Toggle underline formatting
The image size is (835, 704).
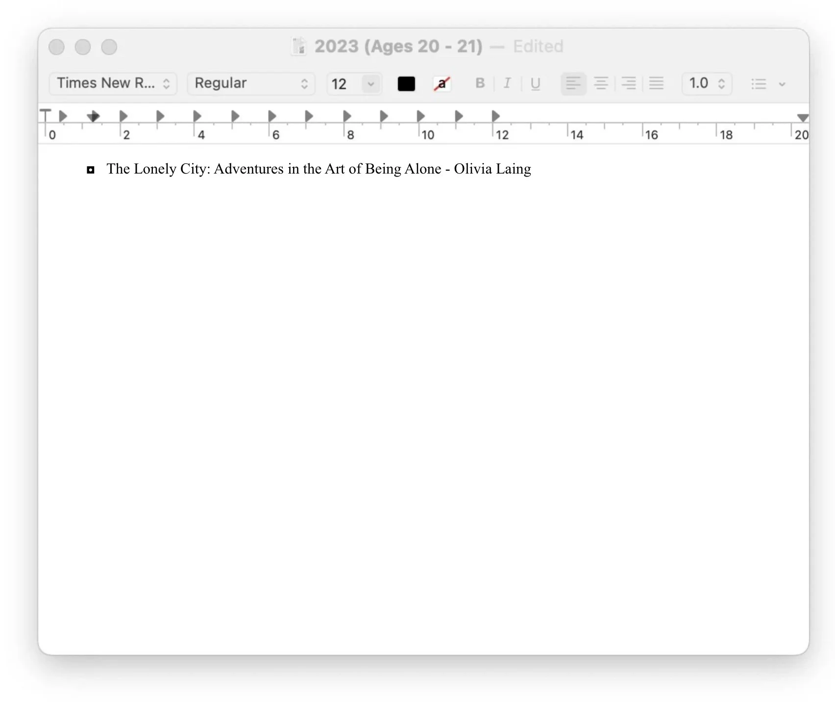[x=535, y=83]
